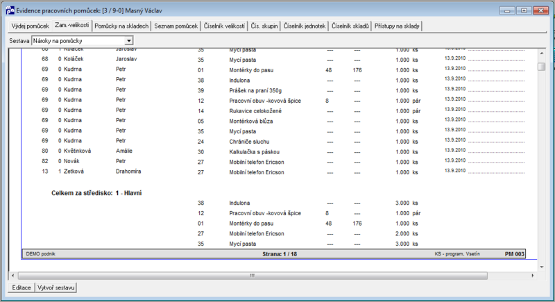This screenshot has height=302, width=555.
Task: Click the Vytvoř sestavu button
Action: tap(56, 287)
